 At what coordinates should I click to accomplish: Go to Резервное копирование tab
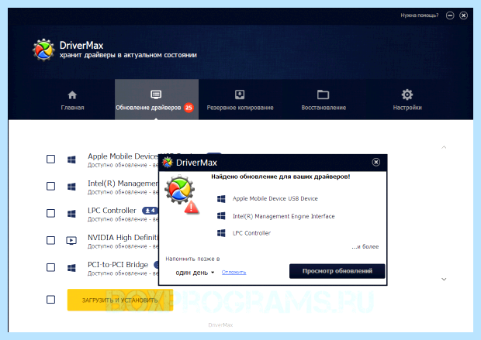pyautogui.click(x=240, y=100)
